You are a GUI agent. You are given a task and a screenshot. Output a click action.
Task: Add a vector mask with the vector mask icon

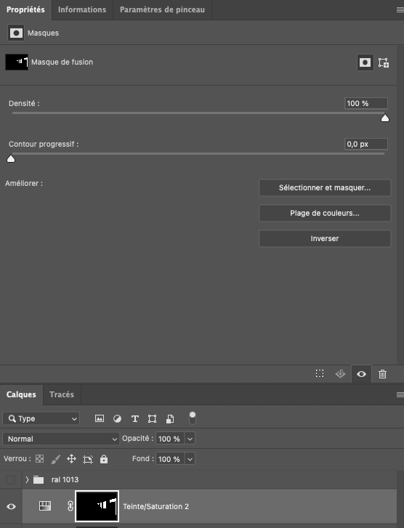click(x=384, y=62)
